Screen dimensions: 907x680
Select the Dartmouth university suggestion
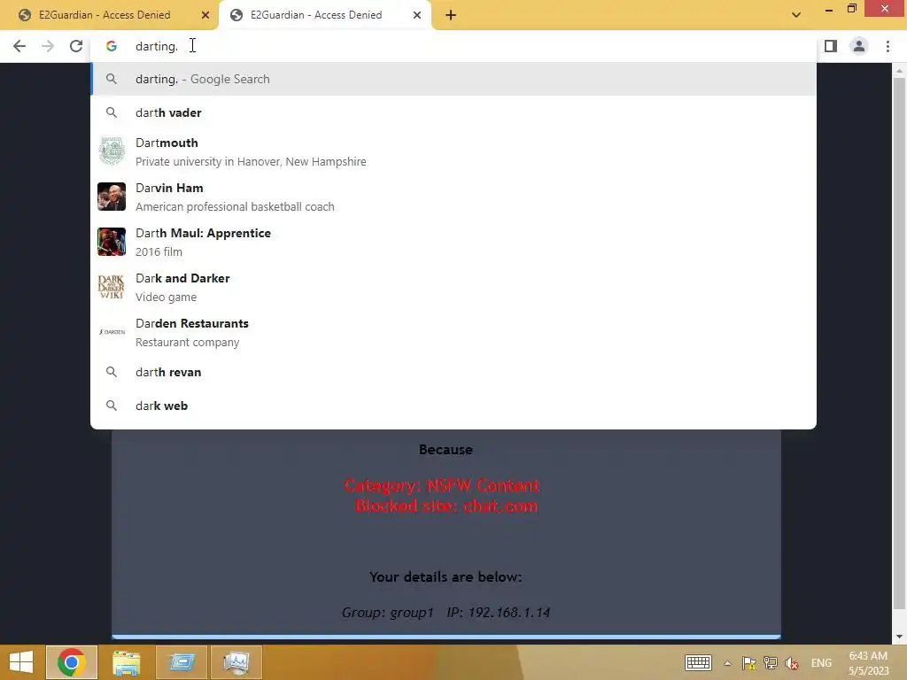click(453, 151)
